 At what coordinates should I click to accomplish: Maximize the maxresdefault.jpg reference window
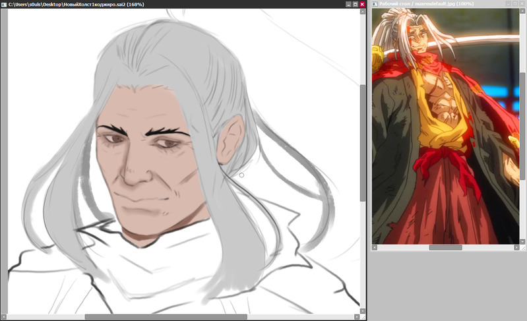tap(515, 4)
